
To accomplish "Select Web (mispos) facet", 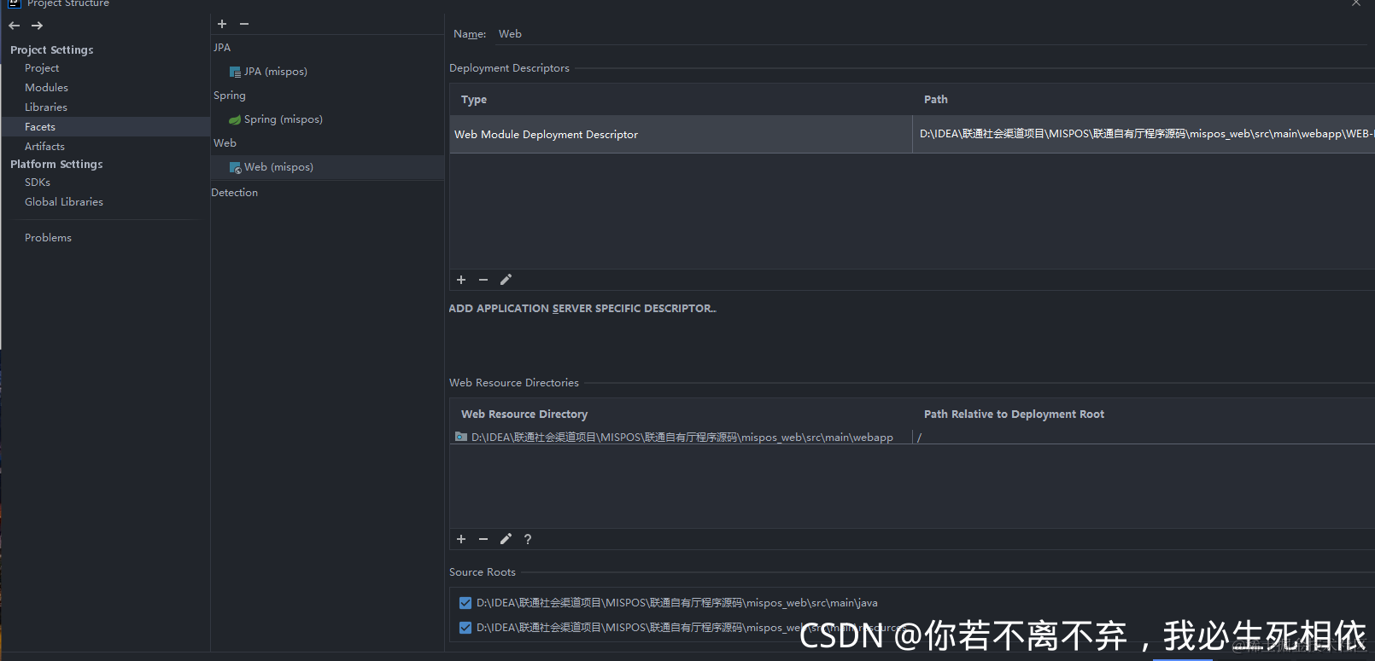I will tap(328, 167).
